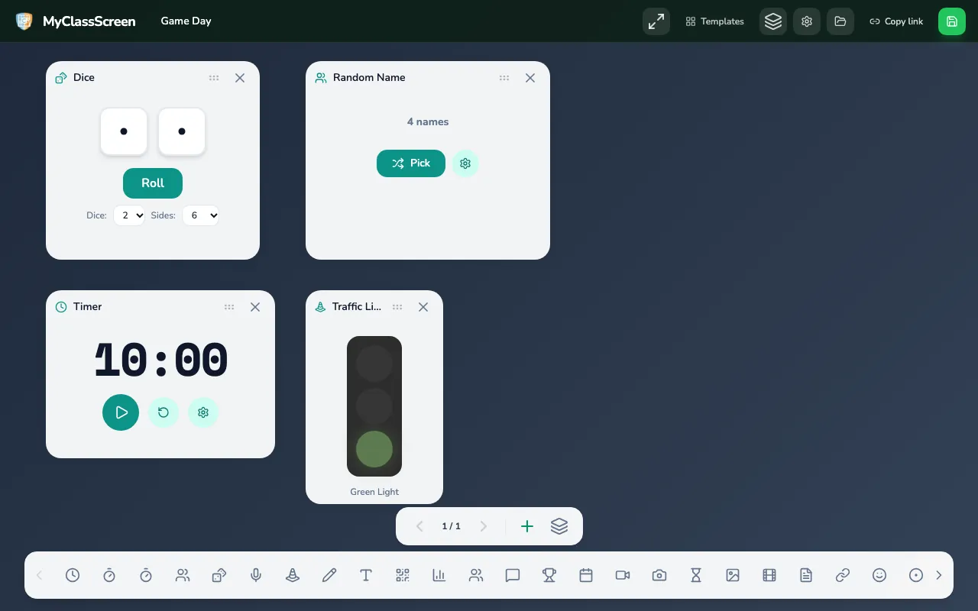Add a dice widget from the bottom toolbar
This screenshot has height=611, width=978.
click(219, 575)
